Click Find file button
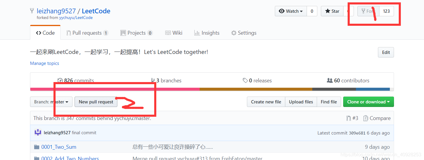The image size is (424, 160). pos(329,102)
